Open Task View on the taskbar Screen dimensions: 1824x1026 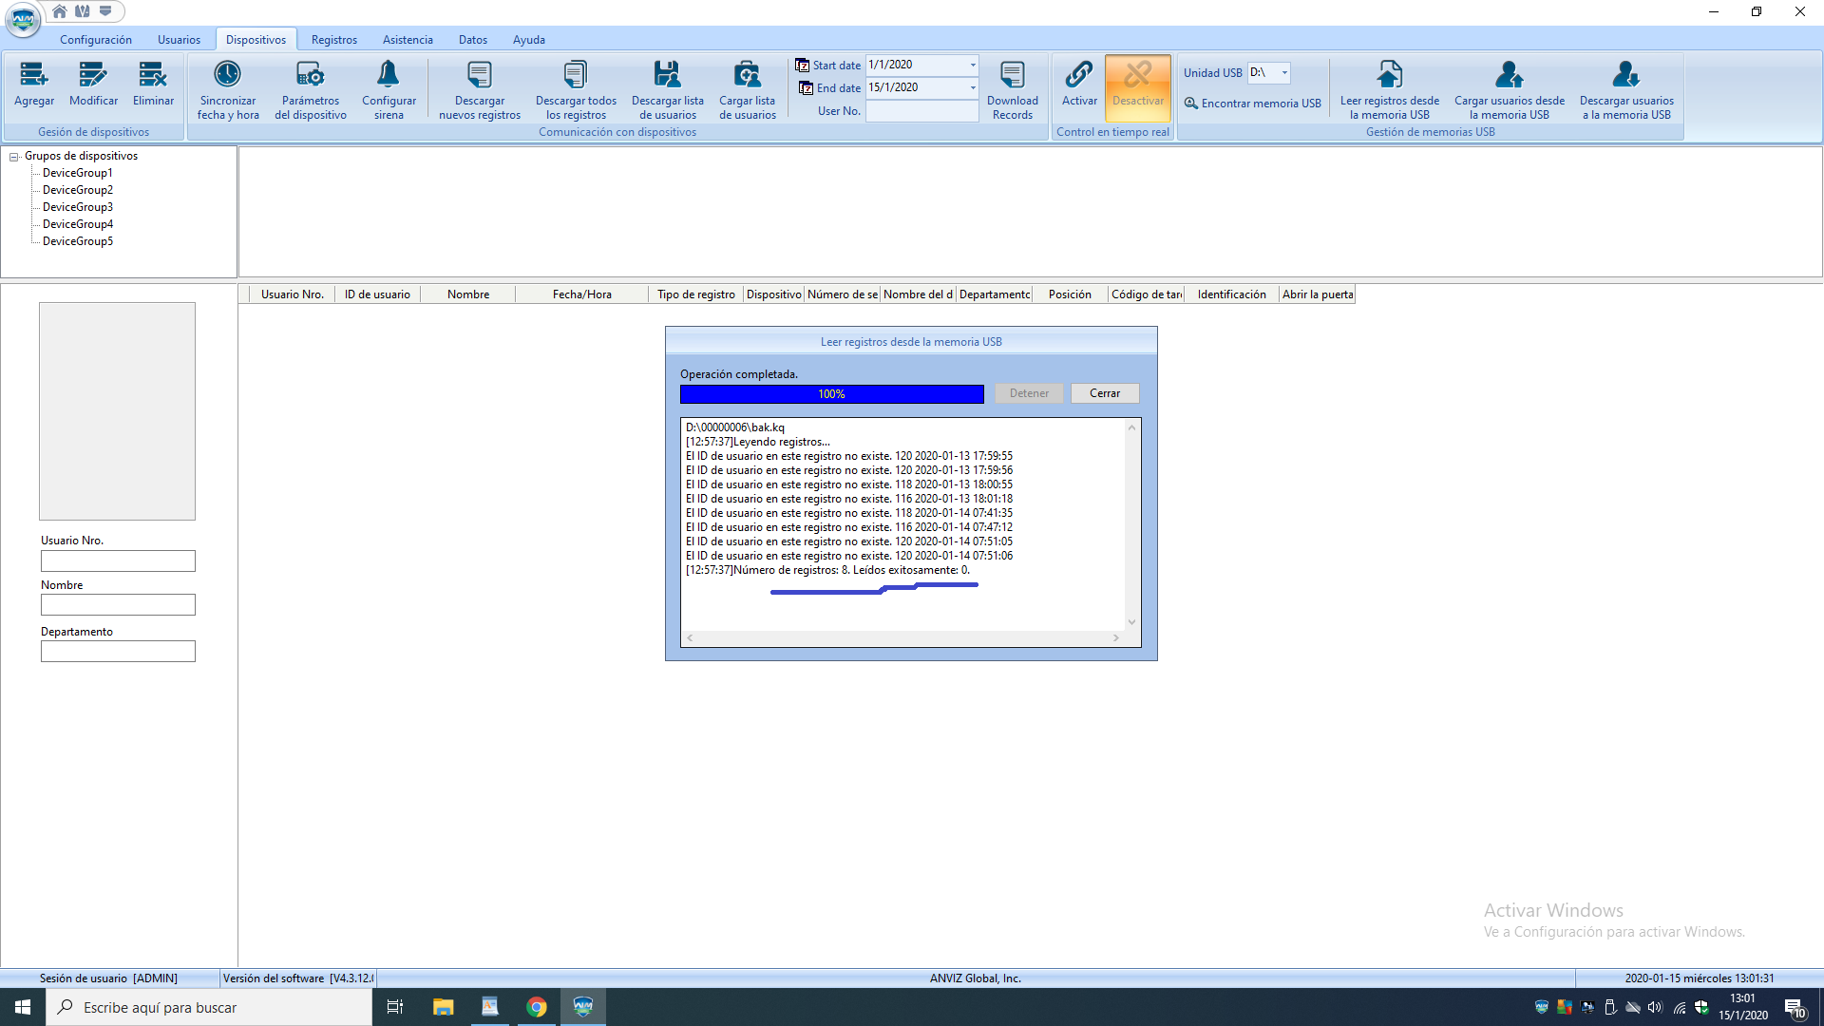click(x=395, y=1007)
